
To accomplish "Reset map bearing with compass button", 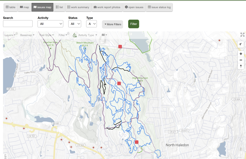I will [x=241, y=66].
